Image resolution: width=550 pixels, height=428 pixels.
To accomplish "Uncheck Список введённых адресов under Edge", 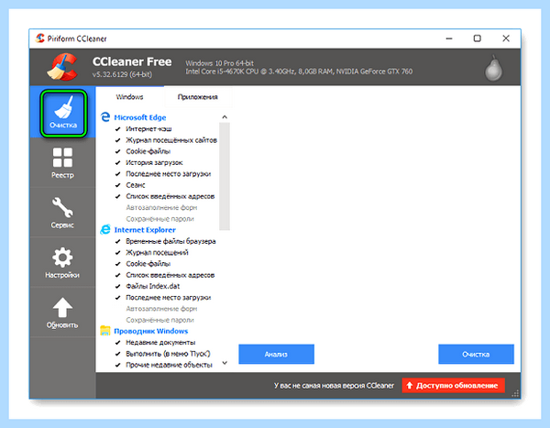I will click(x=118, y=196).
